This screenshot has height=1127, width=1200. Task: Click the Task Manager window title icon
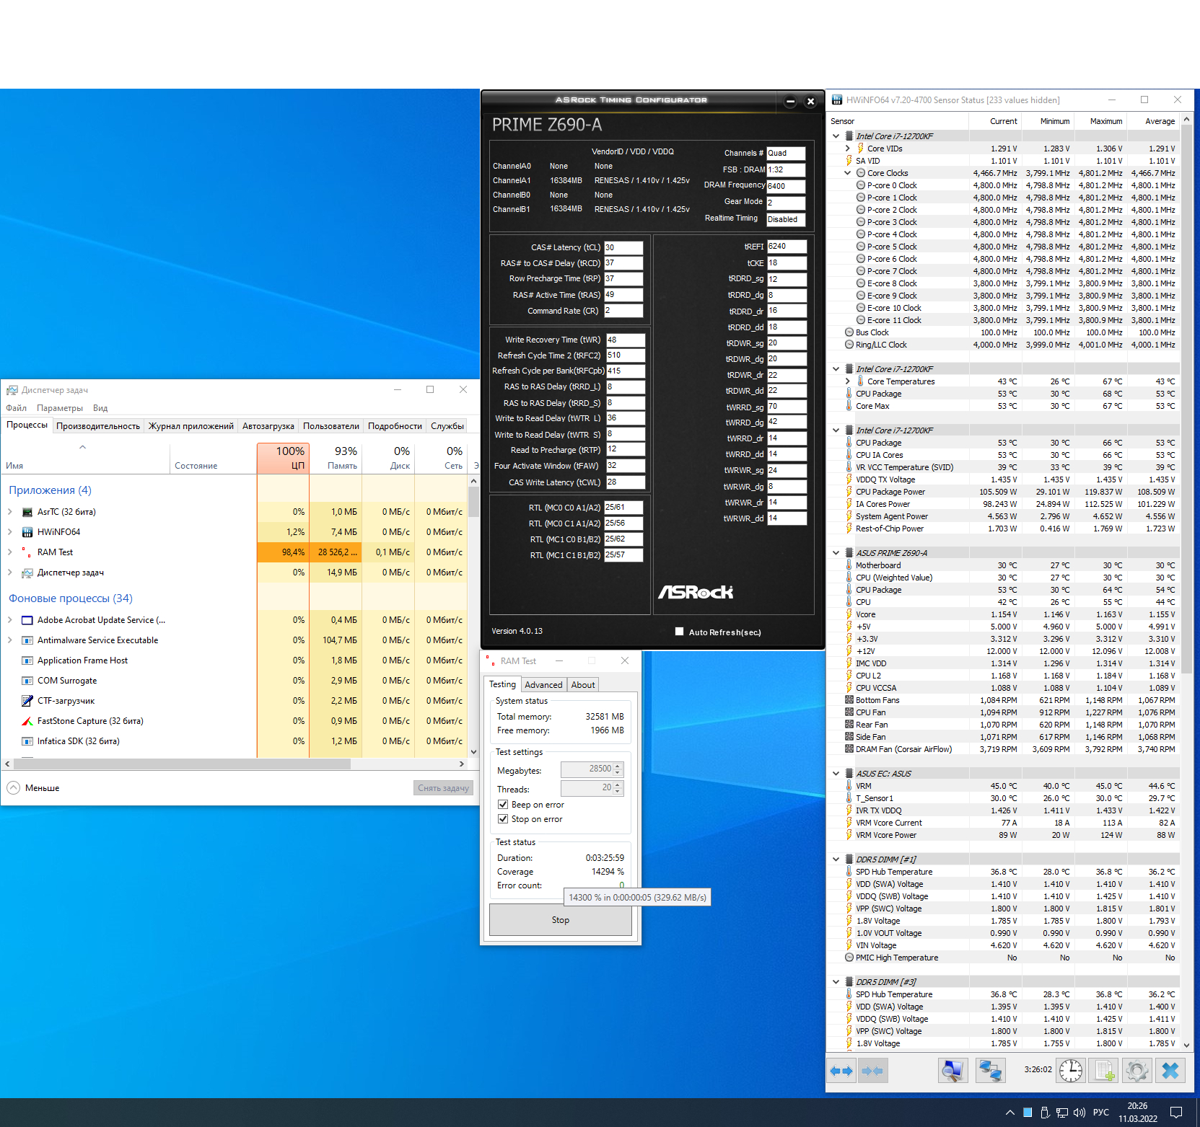[x=12, y=390]
